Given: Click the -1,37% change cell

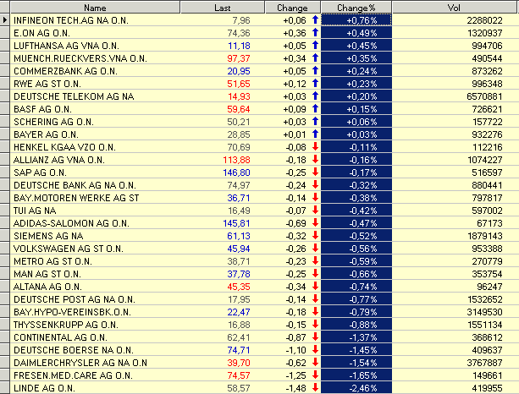Looking at the screenshot, I should coord(356,337).
